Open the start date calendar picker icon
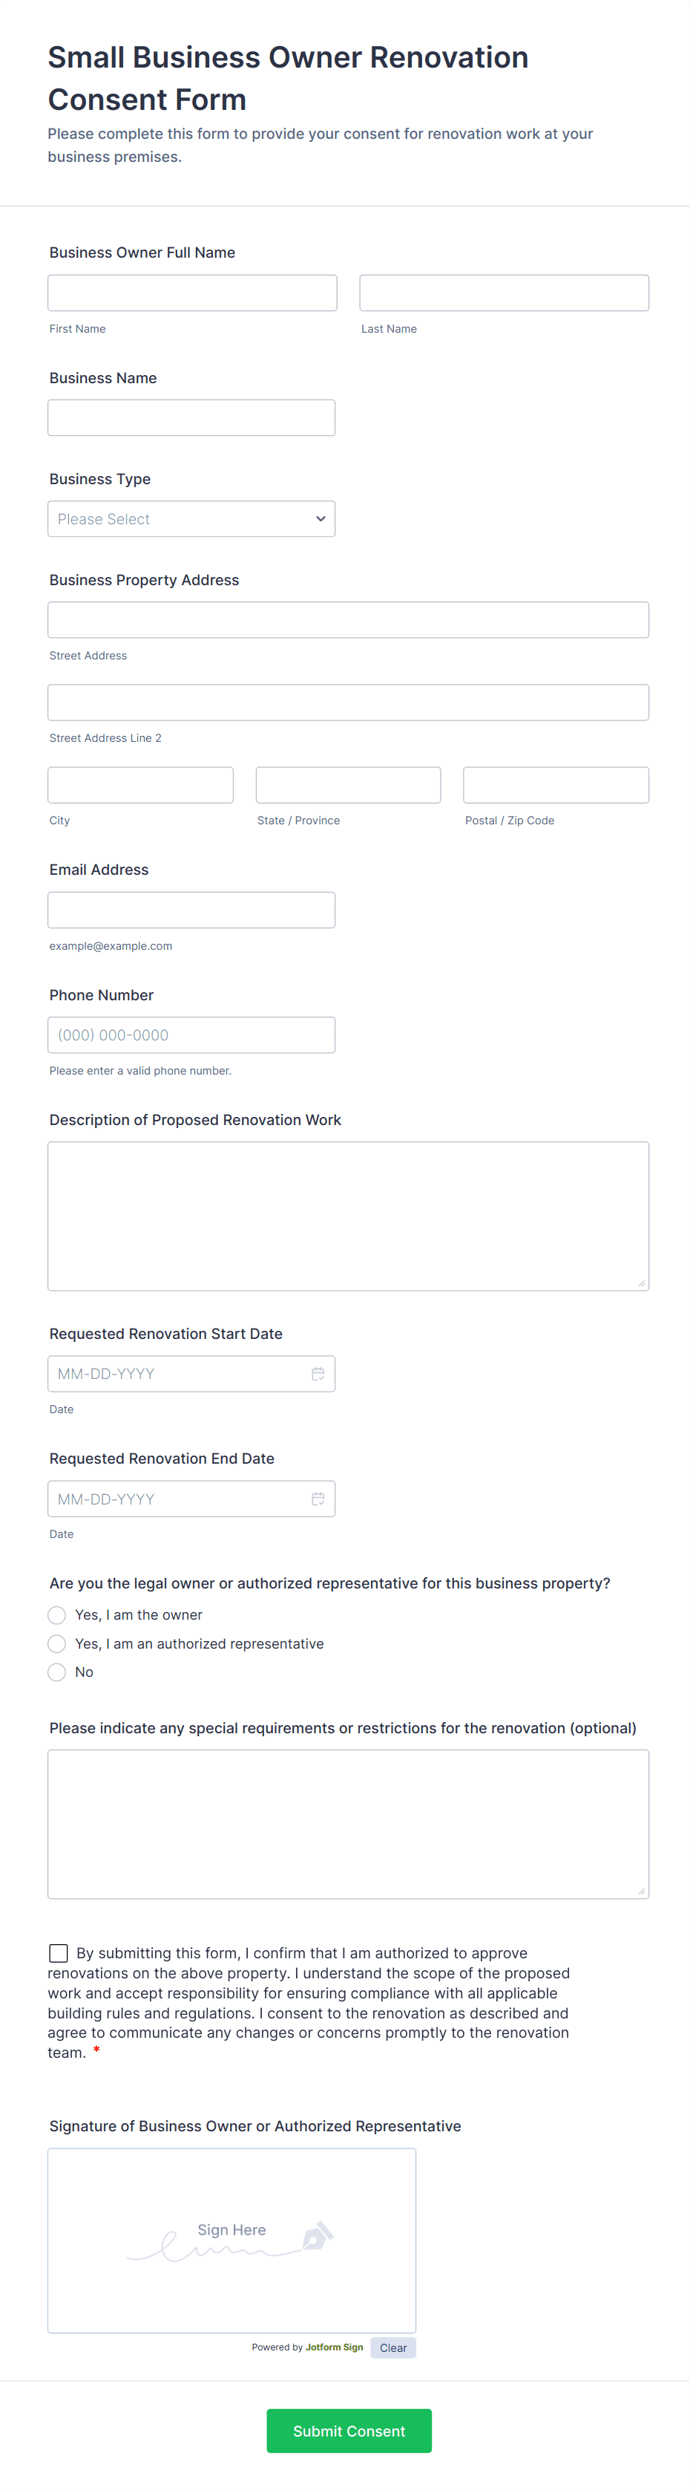 click(318, 1374)
